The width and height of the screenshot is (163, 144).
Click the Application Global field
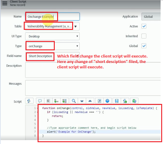pos(151,17)
